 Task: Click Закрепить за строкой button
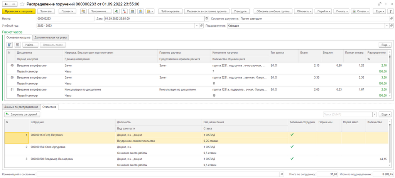(x=22, y=114)
